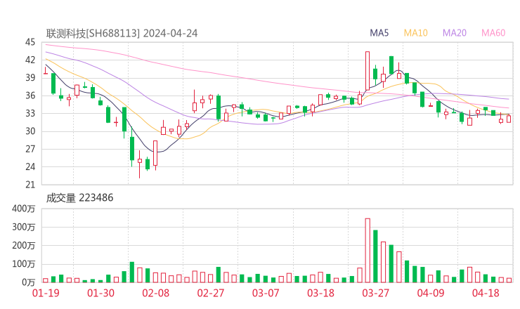Click the MA10 legend label
This screenshot has height=309, width=520.
[415, 33]
